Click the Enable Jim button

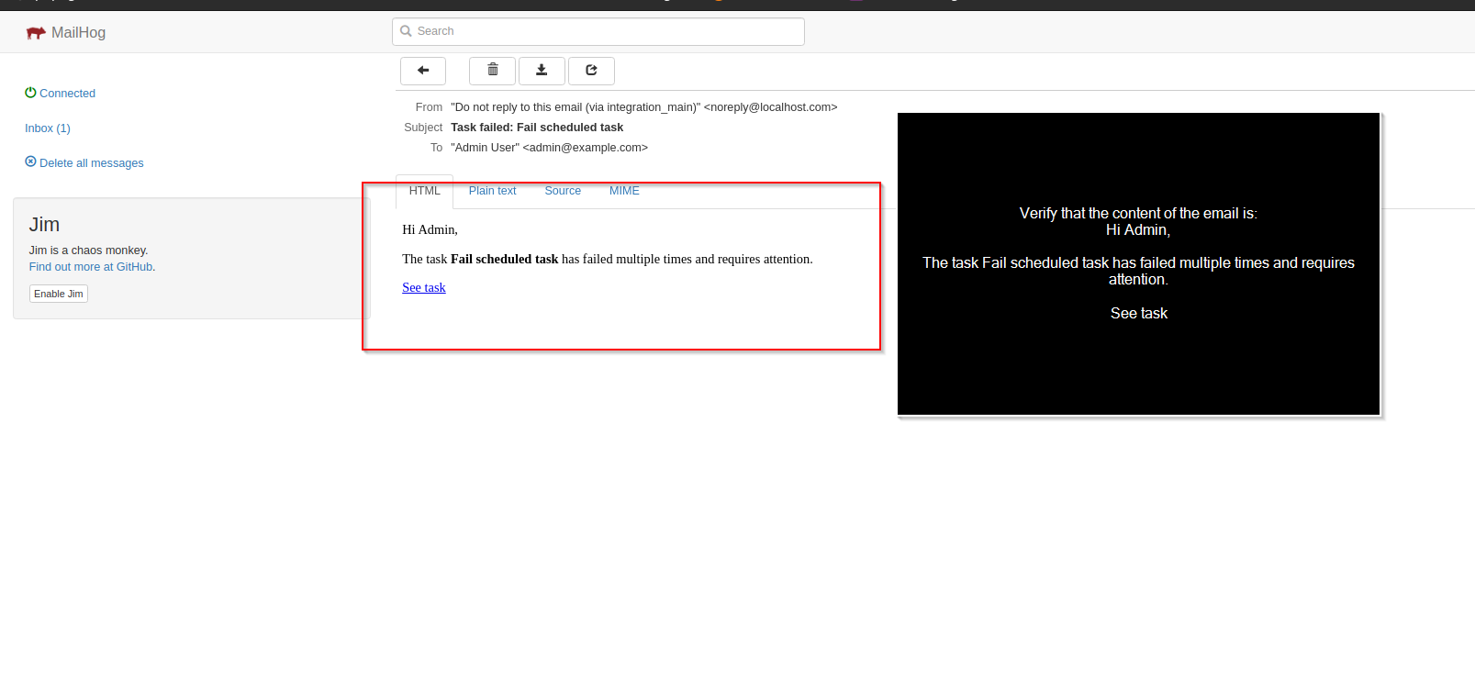coord(59,294)
